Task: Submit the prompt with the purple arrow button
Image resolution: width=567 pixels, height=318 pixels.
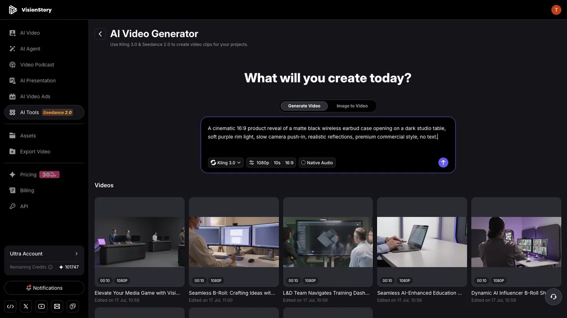Action: 443,163
